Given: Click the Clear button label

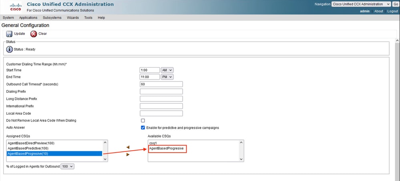Looking at the screenshot, I should click(x=42, y=34).
